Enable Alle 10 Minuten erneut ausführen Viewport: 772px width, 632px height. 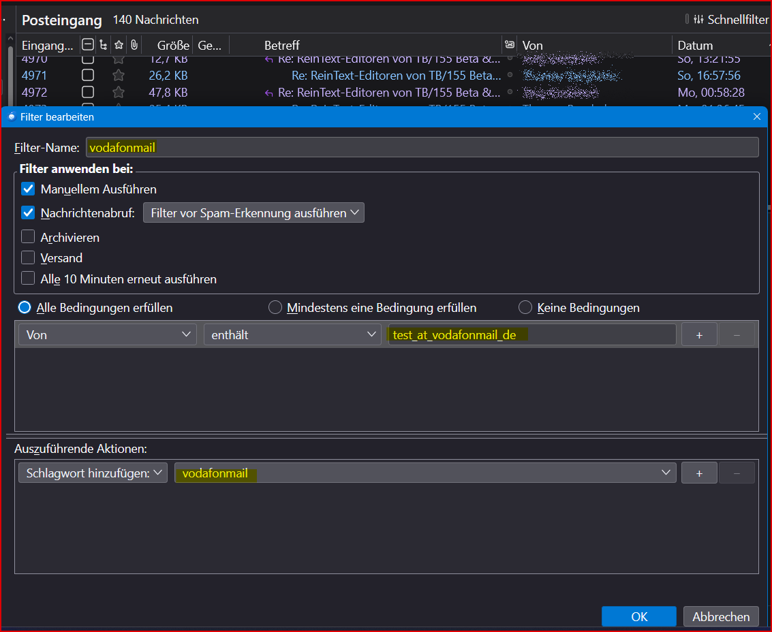[x=28, y=278]
